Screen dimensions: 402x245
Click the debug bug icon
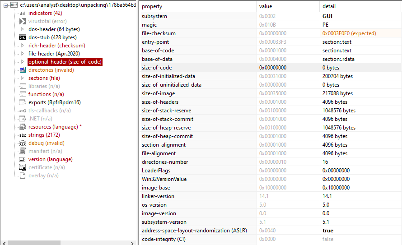(23, 143)
